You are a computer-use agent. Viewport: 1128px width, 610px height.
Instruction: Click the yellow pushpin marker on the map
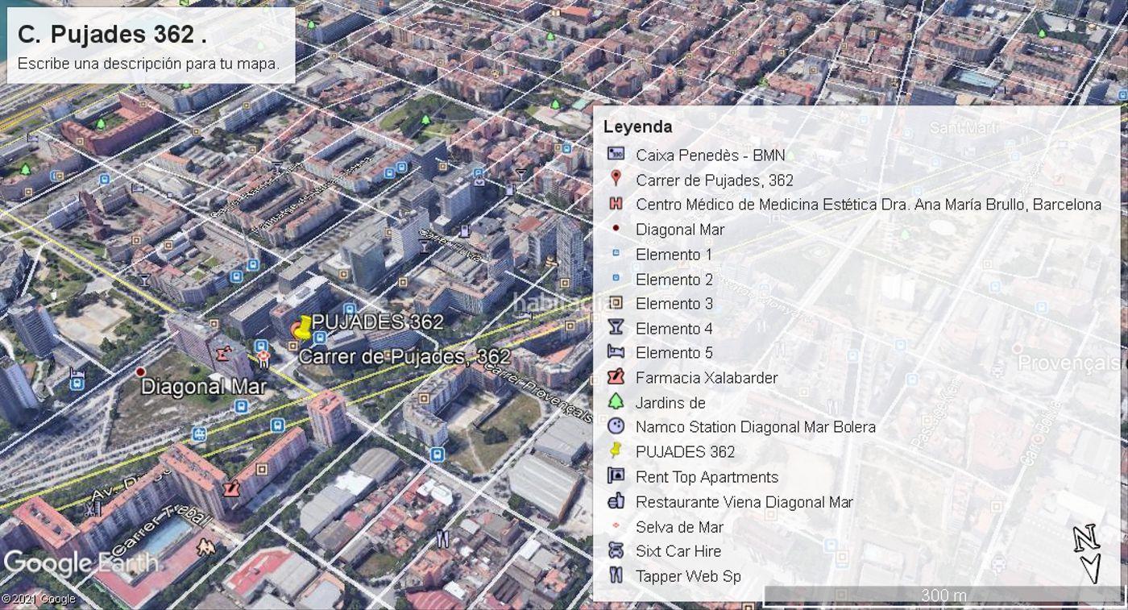pos(302,327)
